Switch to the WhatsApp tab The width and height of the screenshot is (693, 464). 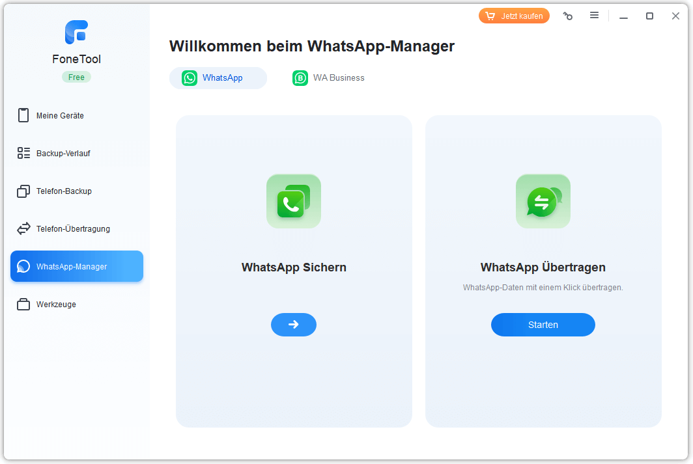click(218, 78)
